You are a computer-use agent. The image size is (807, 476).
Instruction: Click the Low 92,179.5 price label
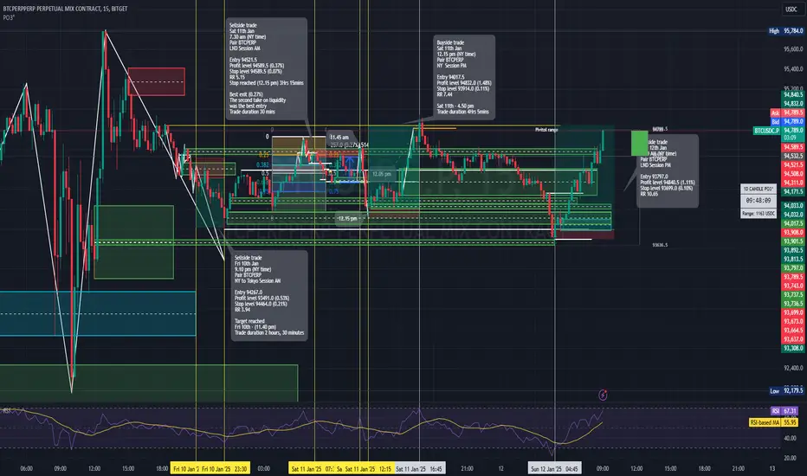point(786,391)
